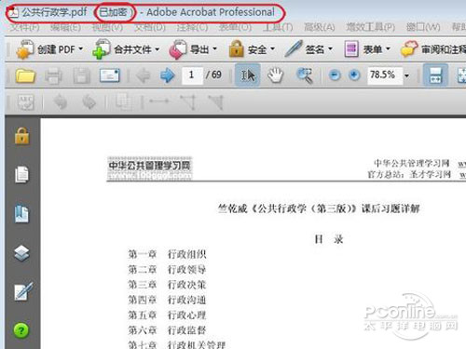The image size is (466, 349).
Task: Click the document title 课后习题详解 text
Action: pyautogui.click(x=391, y=208)
